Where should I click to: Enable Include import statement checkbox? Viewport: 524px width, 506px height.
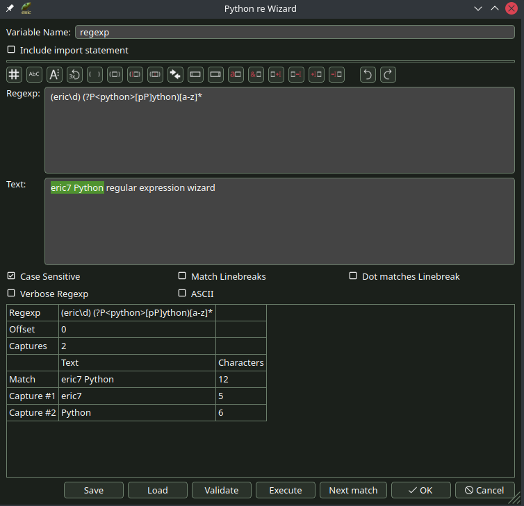point(11,50)
